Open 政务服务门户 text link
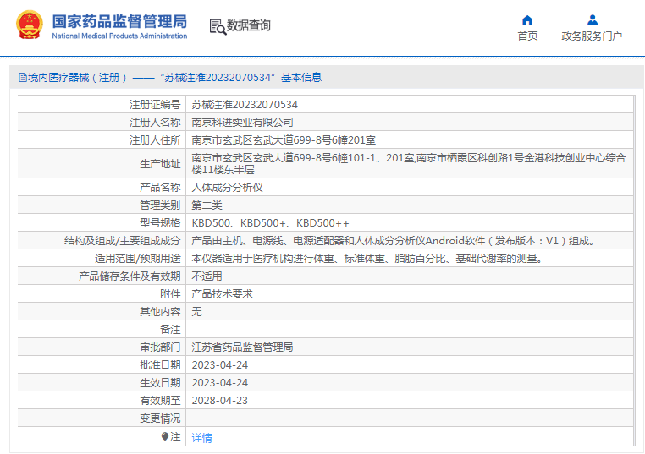 pos(592,36)
